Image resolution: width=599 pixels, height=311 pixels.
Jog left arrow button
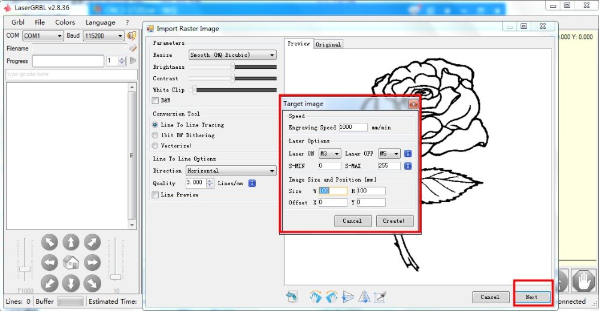(49, 263)
